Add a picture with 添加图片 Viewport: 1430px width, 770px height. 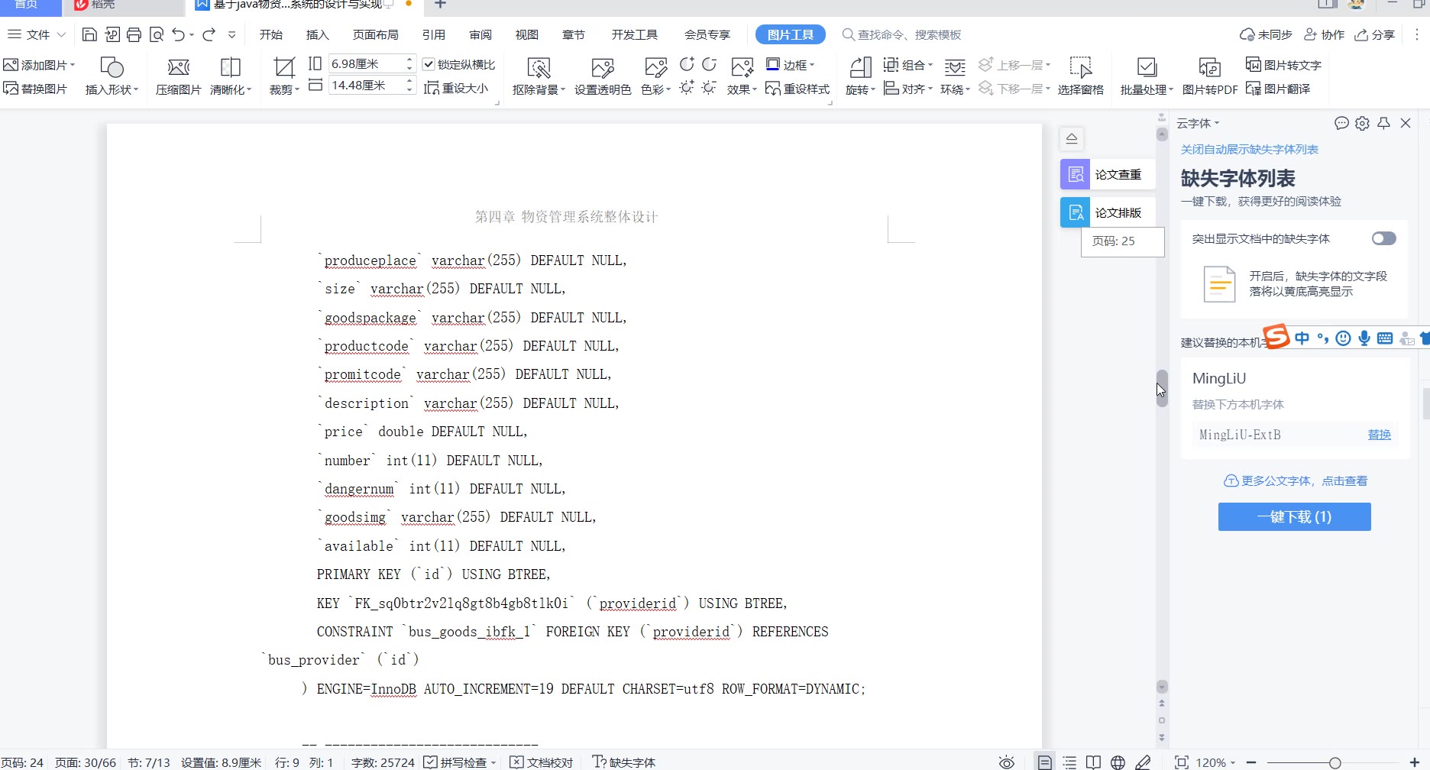(x=39, y=65)
